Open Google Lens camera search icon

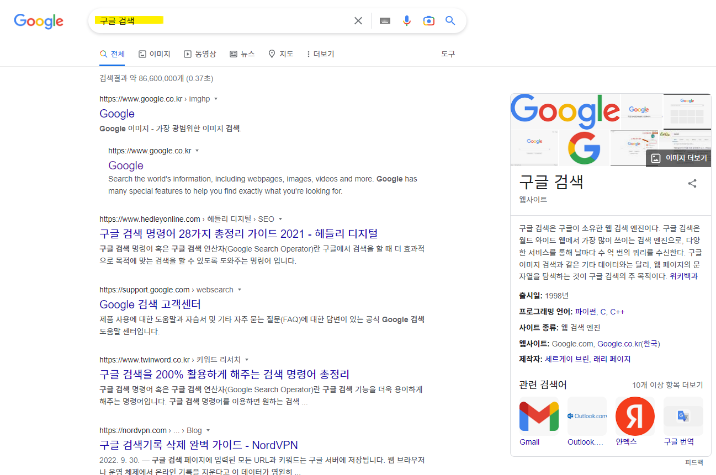(x=429, y=20)
